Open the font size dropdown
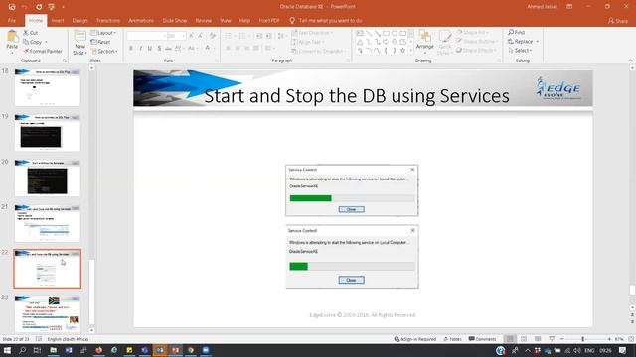Screen dimensions: 636x357 tap(184, 36)
